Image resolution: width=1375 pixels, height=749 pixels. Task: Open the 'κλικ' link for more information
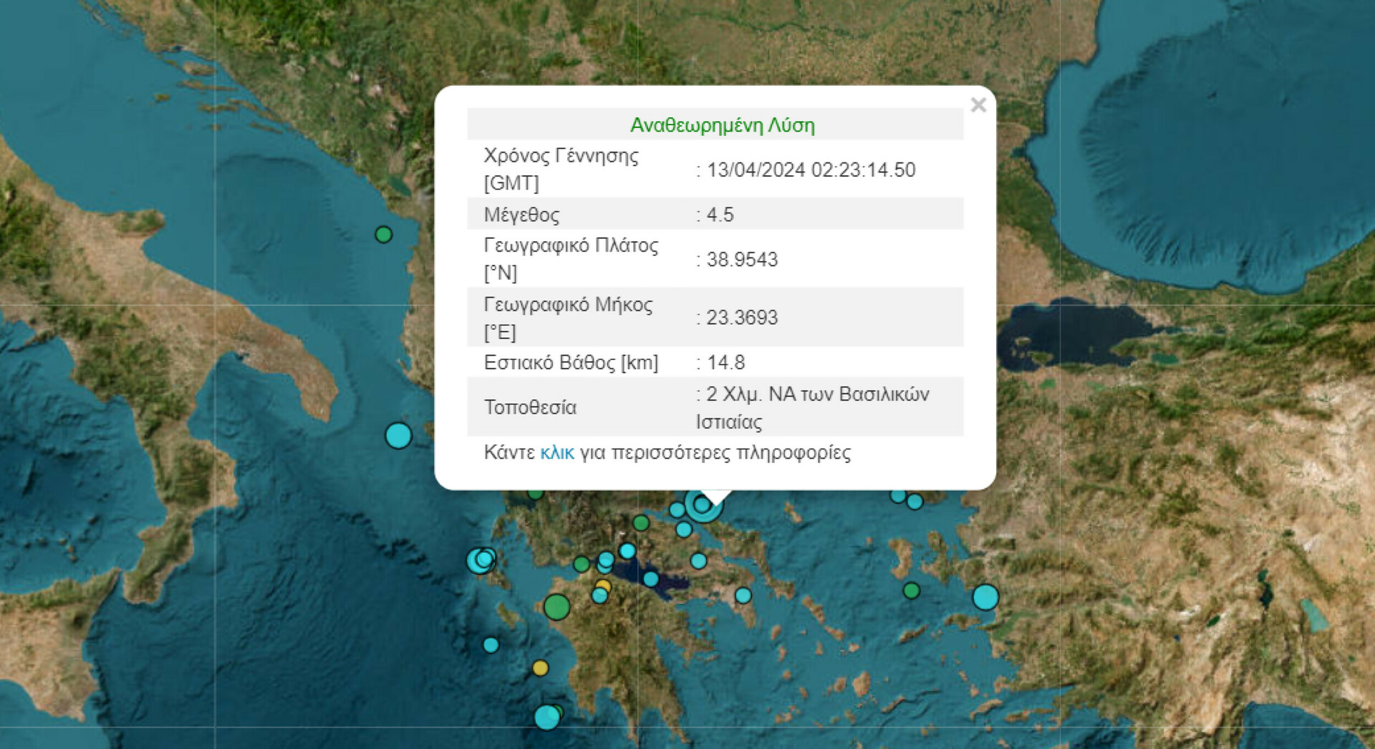coord(556,453)
